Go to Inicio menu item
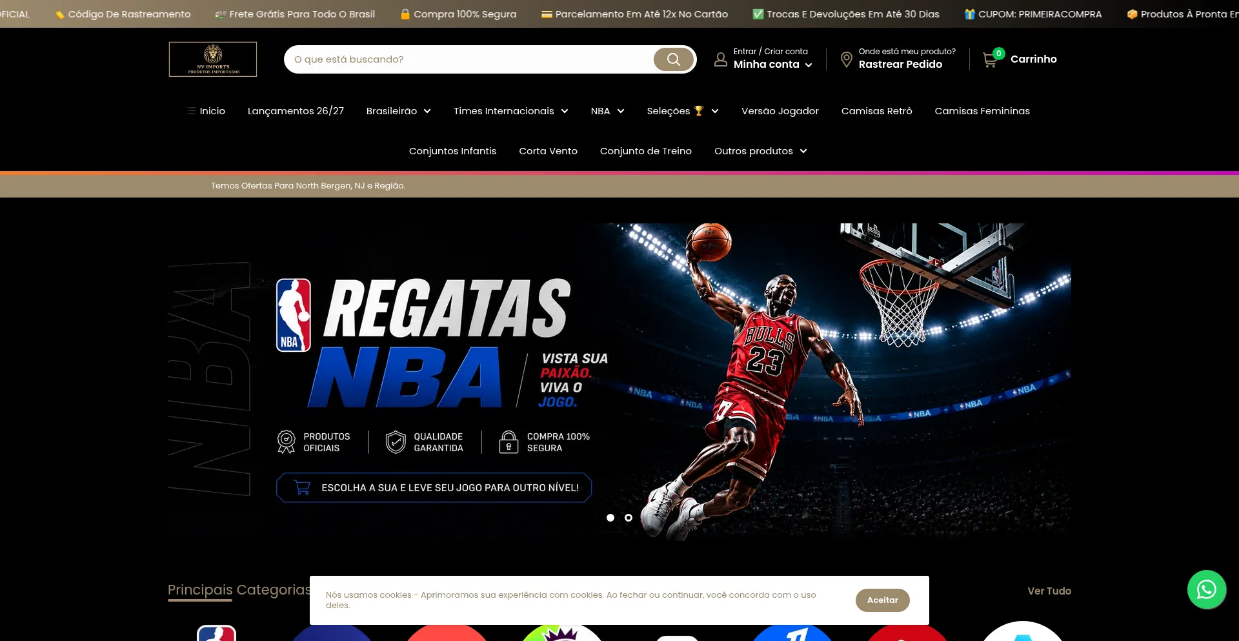The image size is (1239, 641). [212, 111]
